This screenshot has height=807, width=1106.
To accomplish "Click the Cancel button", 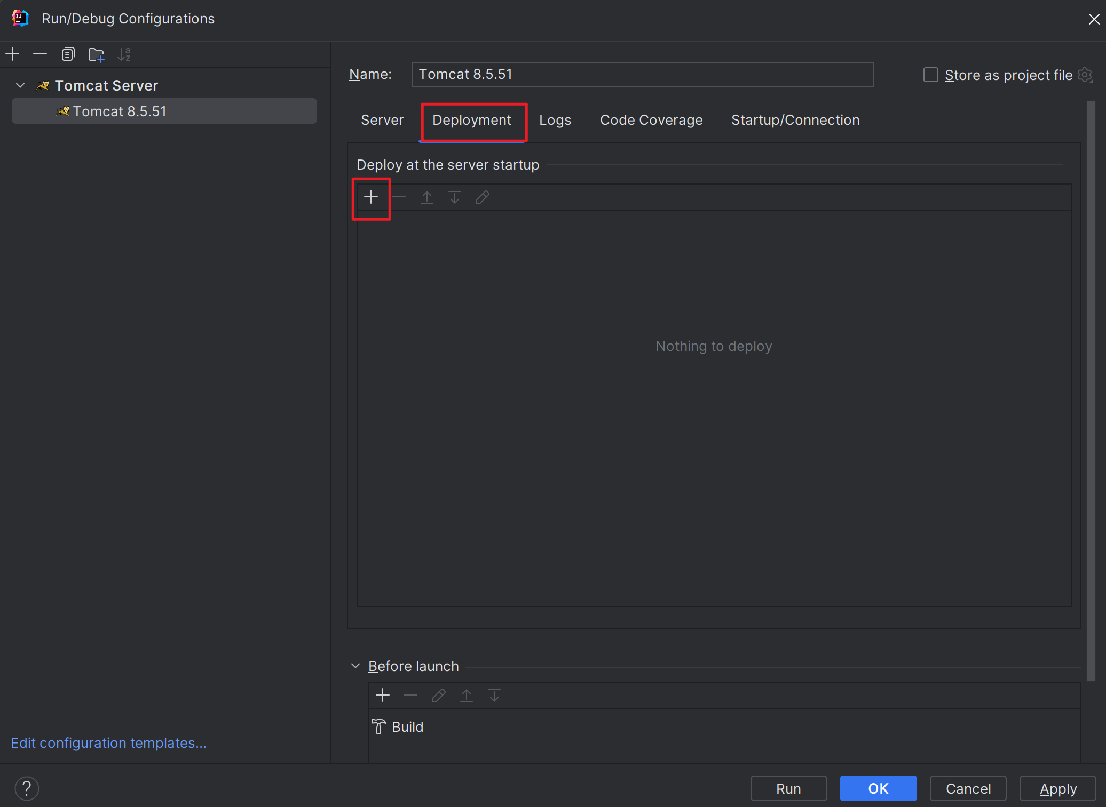I will (x=968, y=788).
